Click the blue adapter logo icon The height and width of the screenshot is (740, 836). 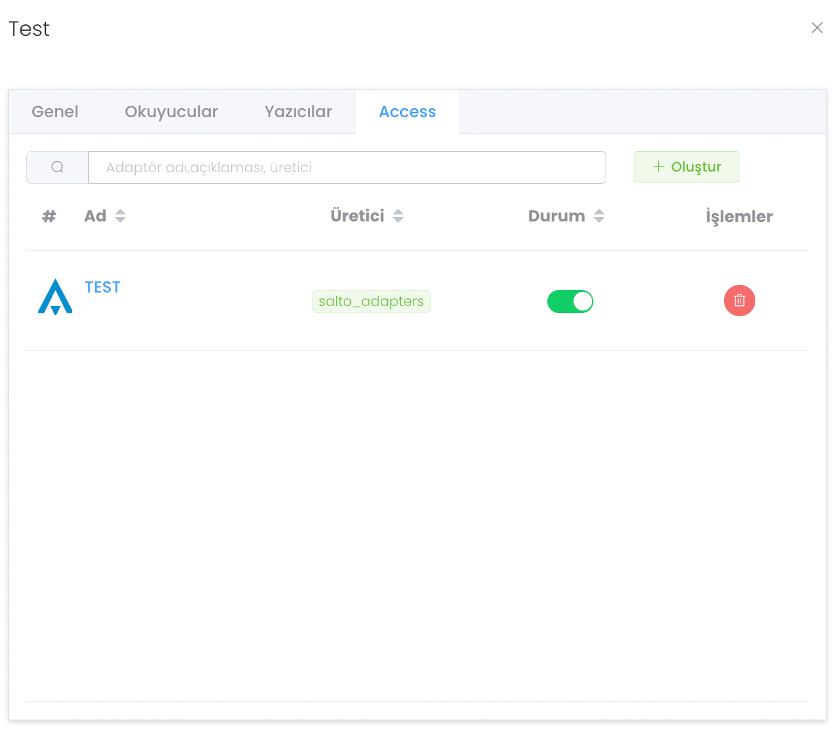pyautogui.click(x=55, y=297)
